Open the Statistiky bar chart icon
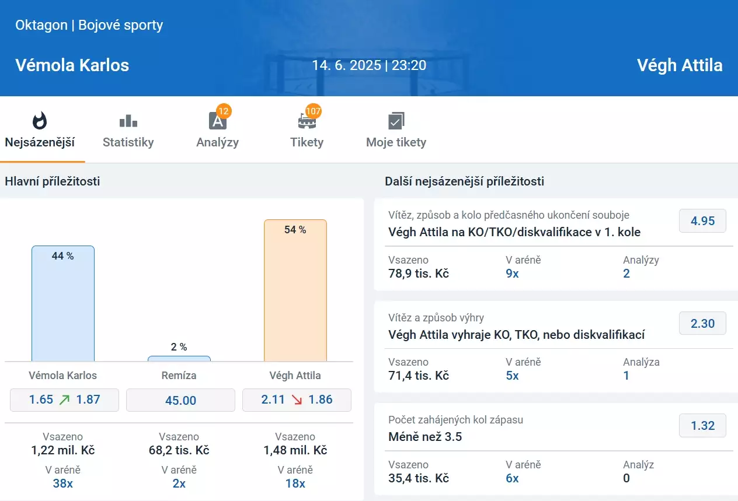 [128, 121]
